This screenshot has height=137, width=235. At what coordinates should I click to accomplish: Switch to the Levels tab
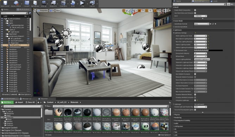click(214, 1)
